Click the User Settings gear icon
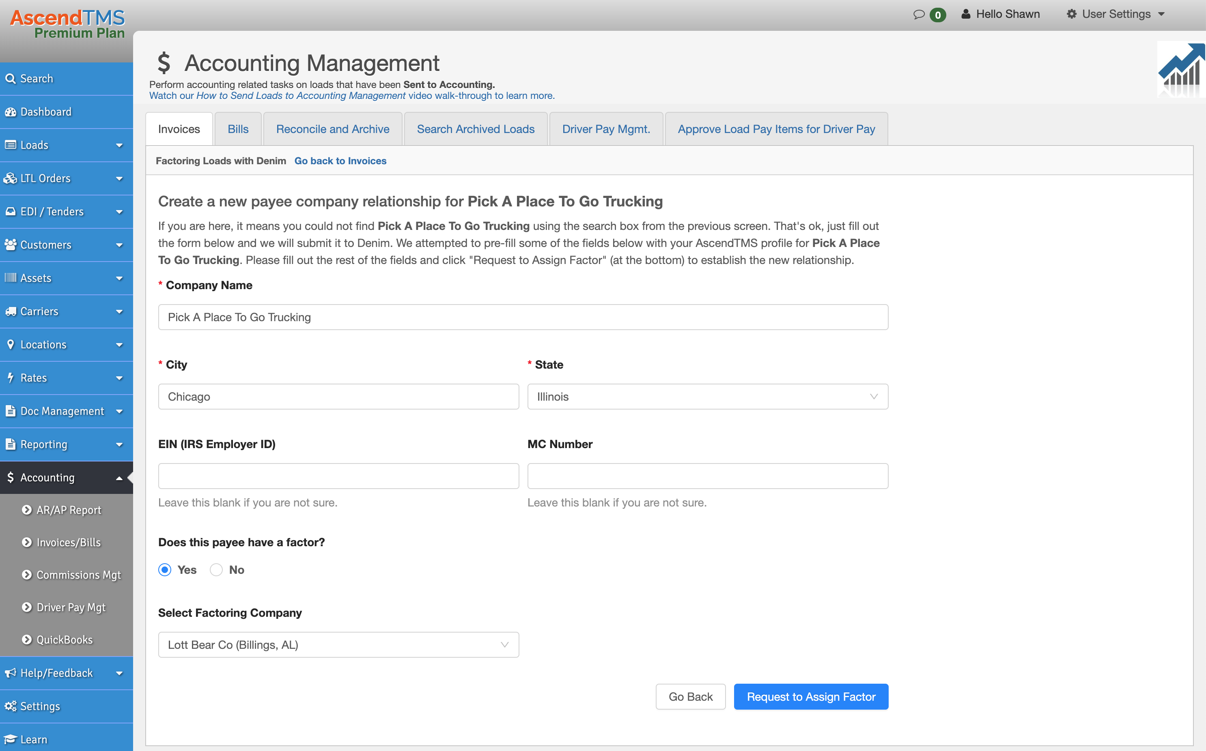This screenshot has height=751, width=1206. pyautogui.click(x=1071, y=14)
